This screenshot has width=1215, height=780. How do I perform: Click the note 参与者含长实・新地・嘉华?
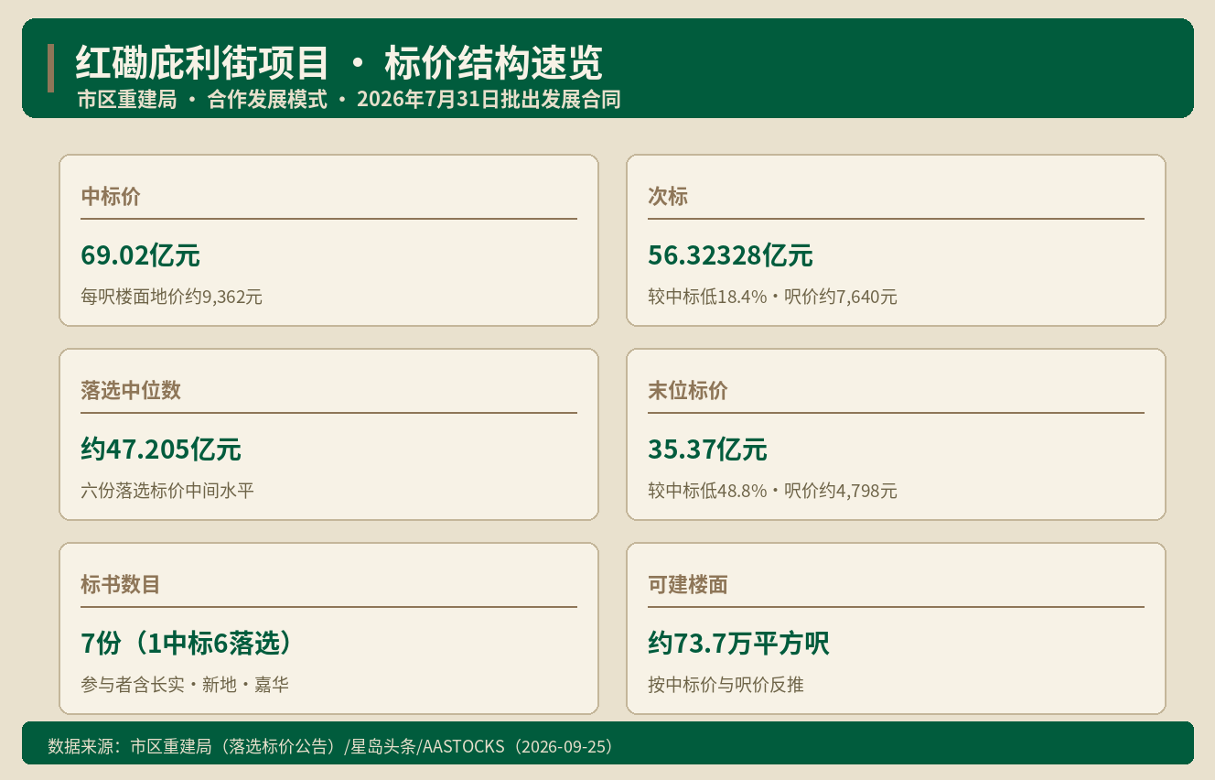point(185,685)
